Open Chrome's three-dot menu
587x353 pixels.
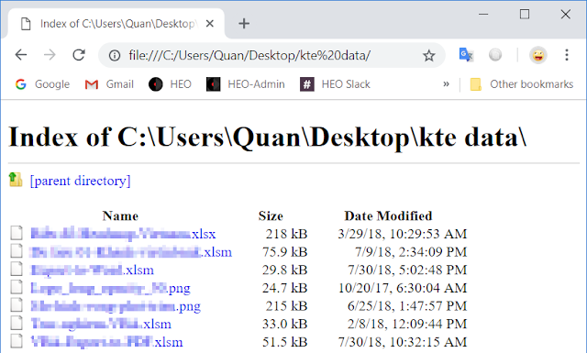click(x=567, y=55)
